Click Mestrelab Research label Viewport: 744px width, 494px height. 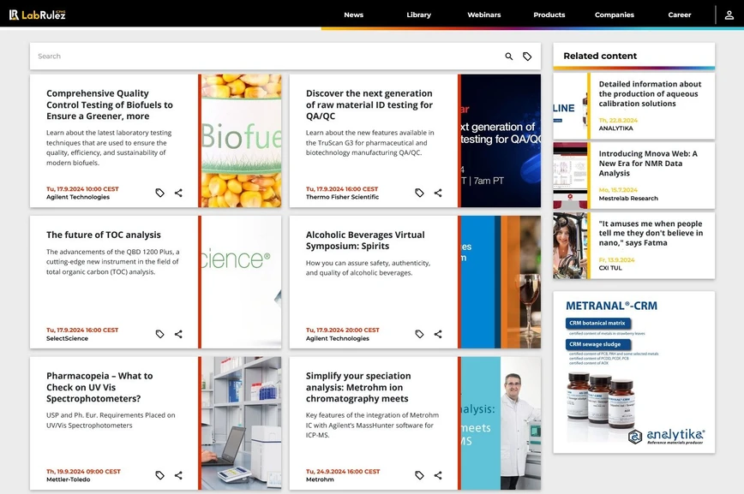pyautogui.click(x=628, y=199)
